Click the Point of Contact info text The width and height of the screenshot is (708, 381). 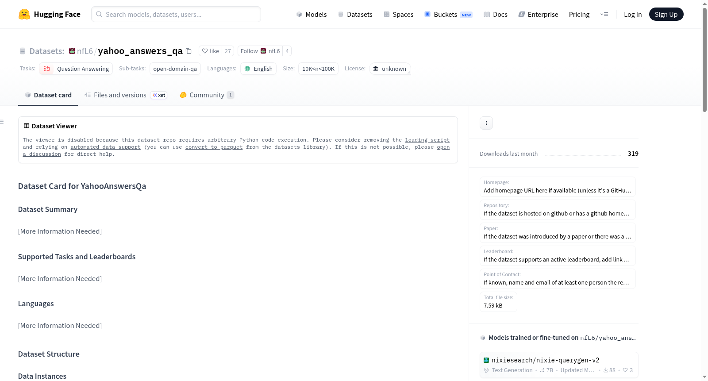556,283
